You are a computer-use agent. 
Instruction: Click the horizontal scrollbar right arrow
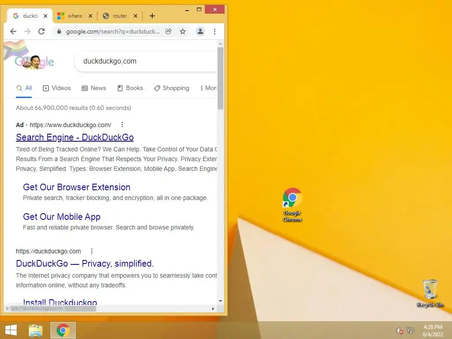tap(213, 309)
